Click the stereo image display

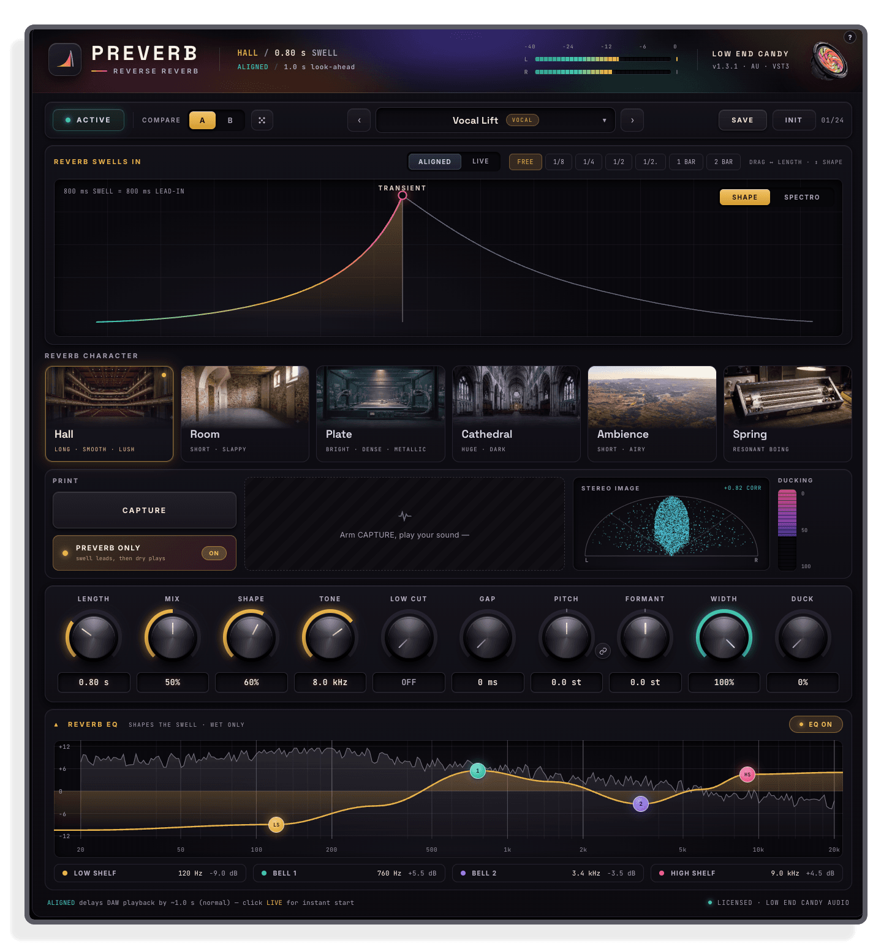tap(671, 524)
